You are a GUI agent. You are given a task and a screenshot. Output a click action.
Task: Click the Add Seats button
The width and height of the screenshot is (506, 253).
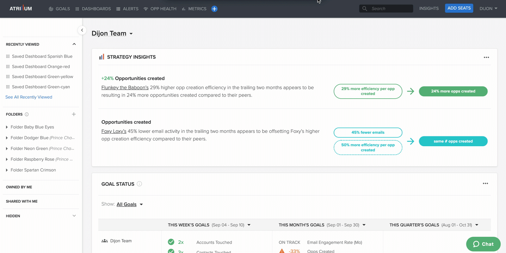[459, 8]
